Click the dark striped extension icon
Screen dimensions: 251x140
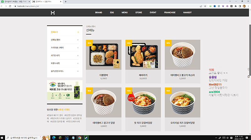tap(232, 6)
